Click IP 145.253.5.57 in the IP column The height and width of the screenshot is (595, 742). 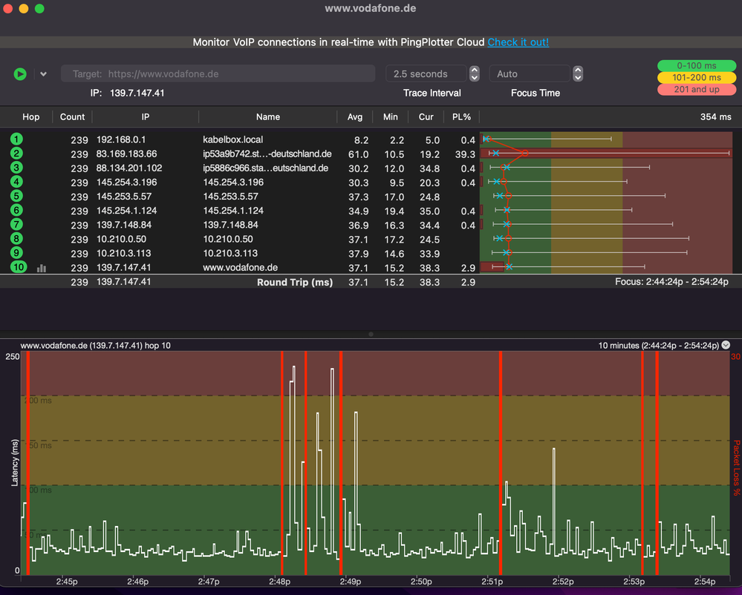click(x=123, y=197)
